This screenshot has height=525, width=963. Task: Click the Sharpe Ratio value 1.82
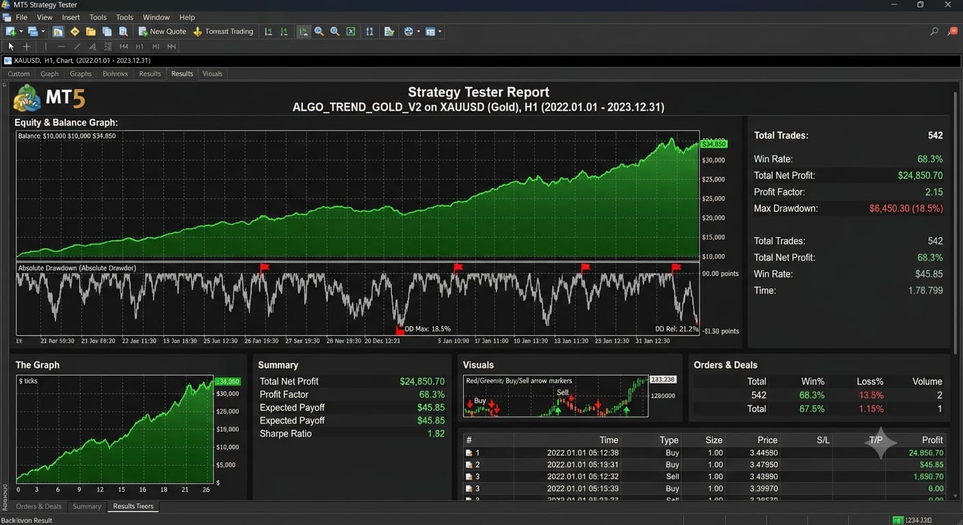(436, 433)
